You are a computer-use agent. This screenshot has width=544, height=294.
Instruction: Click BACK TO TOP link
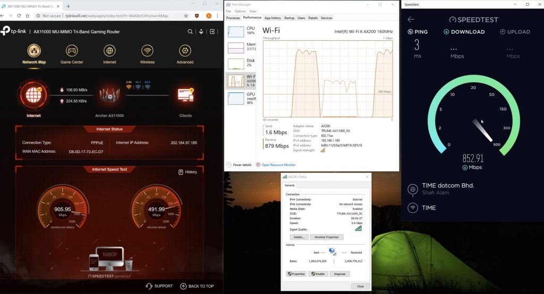click(x=197, y=286)
